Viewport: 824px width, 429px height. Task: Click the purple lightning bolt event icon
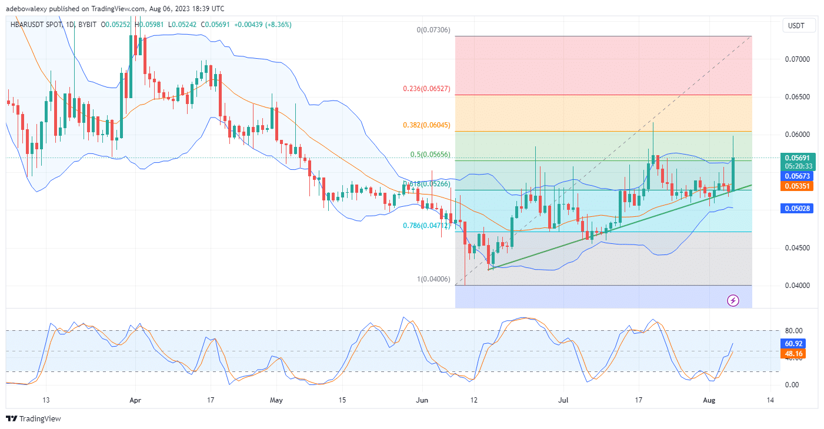pos(733,300)
